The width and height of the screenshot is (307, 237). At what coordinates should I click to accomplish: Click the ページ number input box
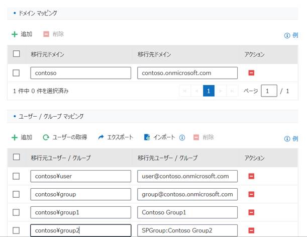pyautogui.click(x=269, y=91)
